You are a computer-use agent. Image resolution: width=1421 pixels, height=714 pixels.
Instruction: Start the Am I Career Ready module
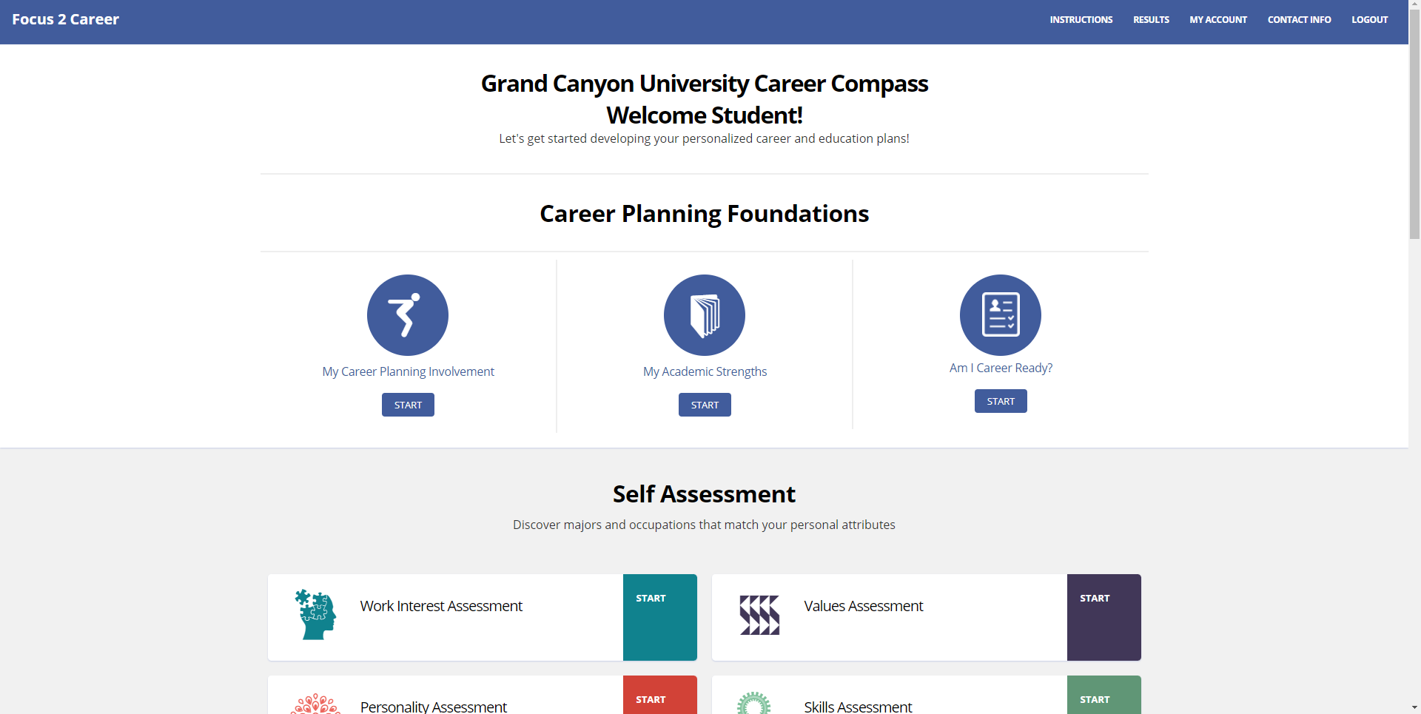(1001, 401)
